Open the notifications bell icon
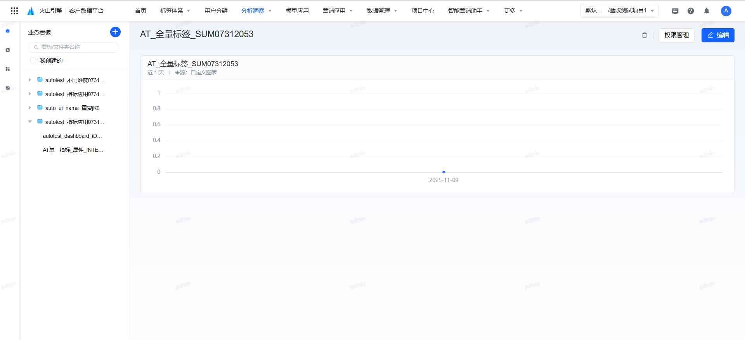The width and height of the screenshot is (745, 340). click(707, 11)
